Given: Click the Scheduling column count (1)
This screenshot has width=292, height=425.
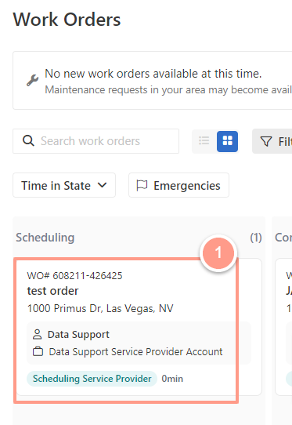Looking at the screenshot, I should 256,238.
